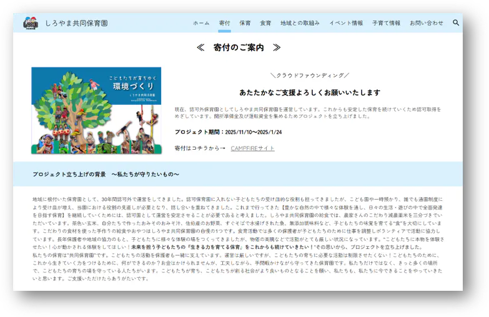The width and height of the screenshot is (489, 317).
Task: Select the 寄付 navigation tab
Action: tap(224, 23)
